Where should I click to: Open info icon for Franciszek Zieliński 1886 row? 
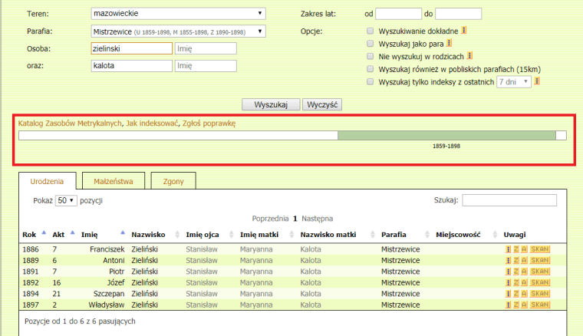[x=508, y=249]
